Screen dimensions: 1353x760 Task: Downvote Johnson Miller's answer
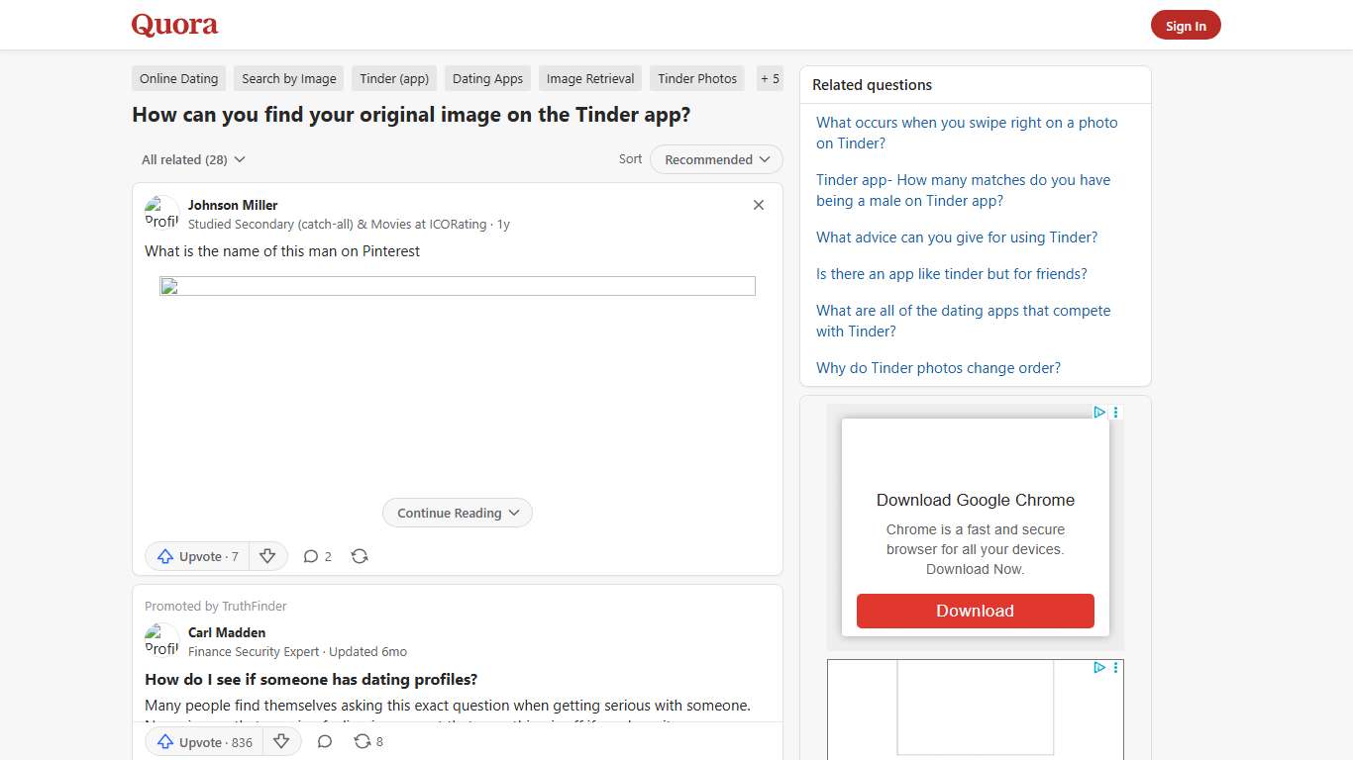(x=267, y=556)
